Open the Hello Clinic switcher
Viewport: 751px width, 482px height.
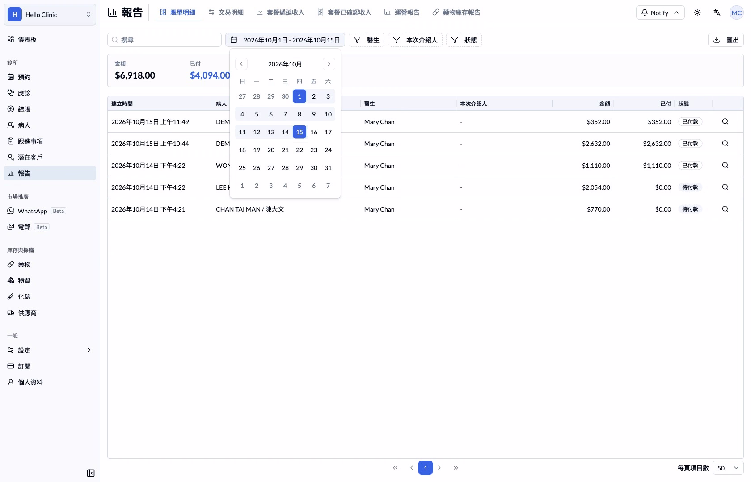click(x=50, y=14)
